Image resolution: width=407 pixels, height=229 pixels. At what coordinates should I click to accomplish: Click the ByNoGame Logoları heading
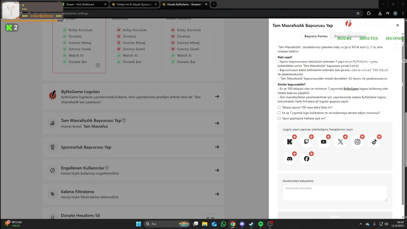point(80,92)
